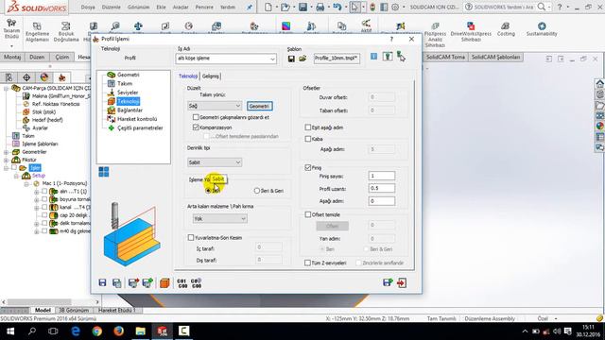Uncheck Kompanzasyon checkbox
Screen dimensions: 605x340
click(196, 127)
